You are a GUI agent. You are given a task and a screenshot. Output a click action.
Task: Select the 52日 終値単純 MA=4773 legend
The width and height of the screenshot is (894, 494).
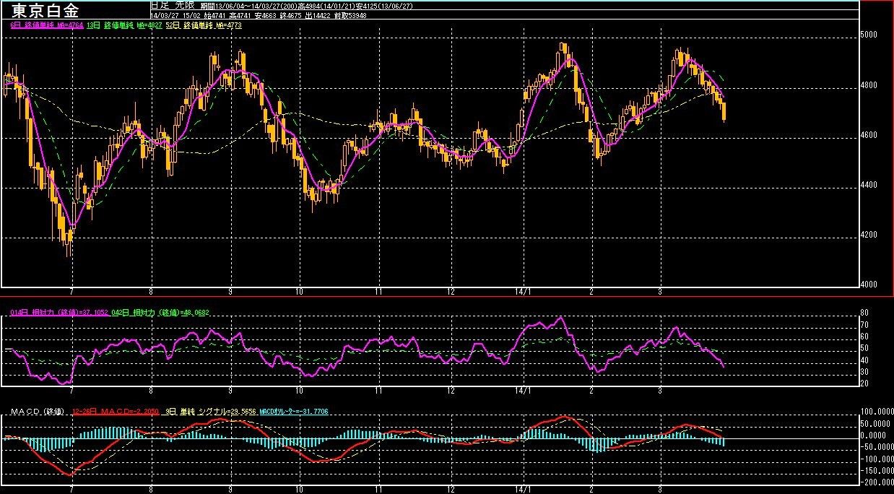click(204, 25)
